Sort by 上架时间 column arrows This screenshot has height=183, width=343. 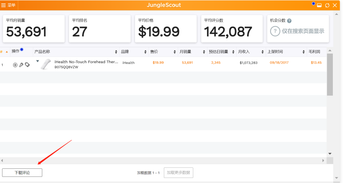point(303,52)
